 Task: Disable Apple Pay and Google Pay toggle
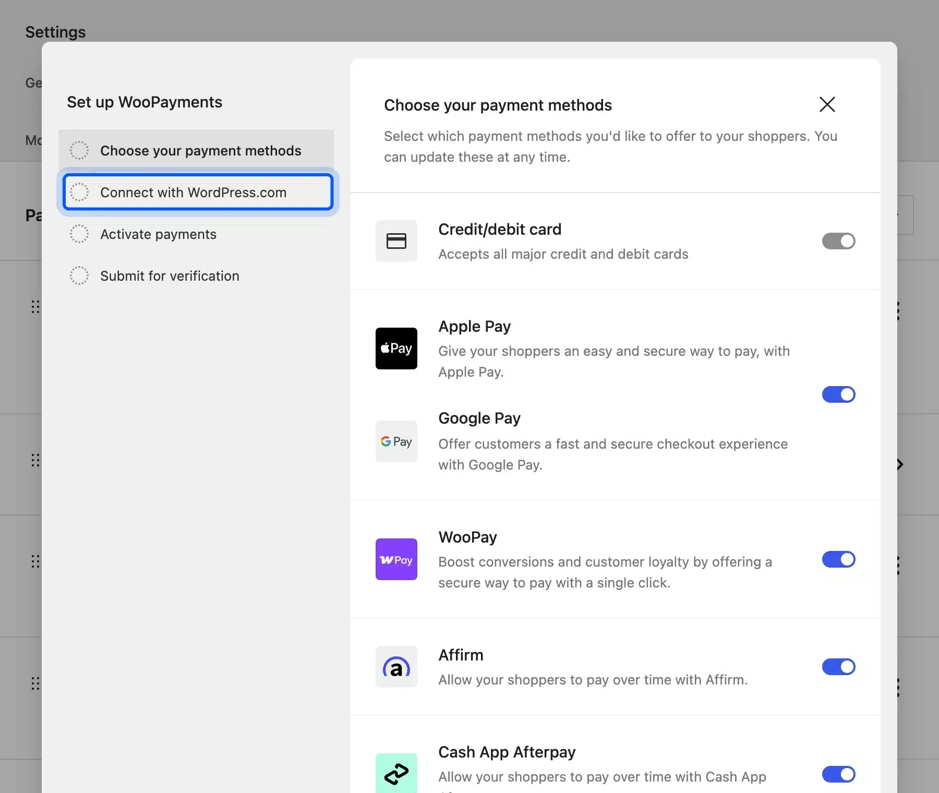tap(838, 394)
